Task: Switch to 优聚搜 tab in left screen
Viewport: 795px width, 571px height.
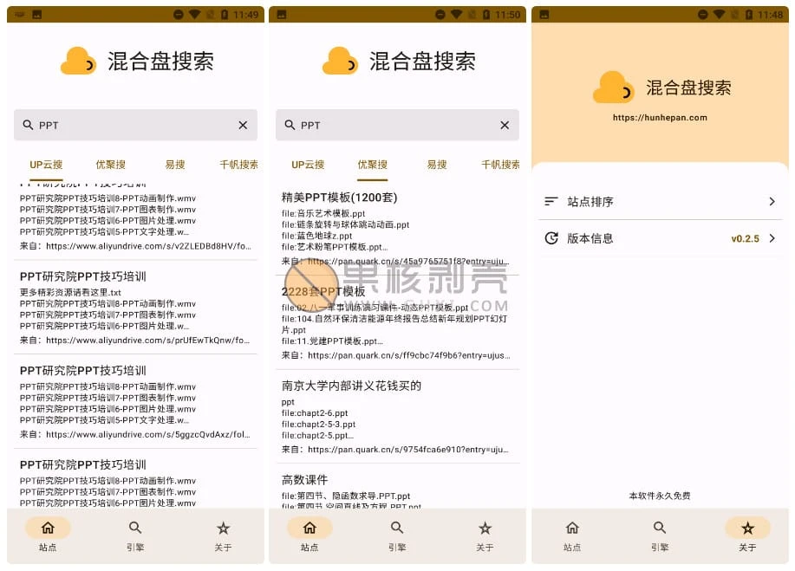Action: pos(110,165)
